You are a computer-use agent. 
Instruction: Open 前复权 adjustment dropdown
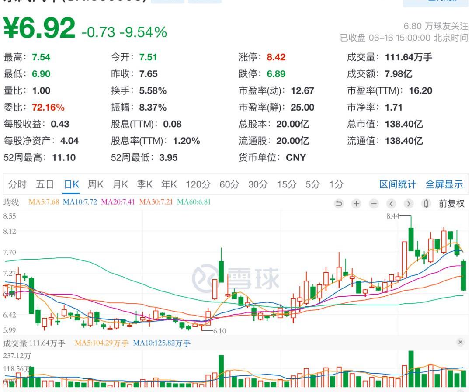point(451,204)
